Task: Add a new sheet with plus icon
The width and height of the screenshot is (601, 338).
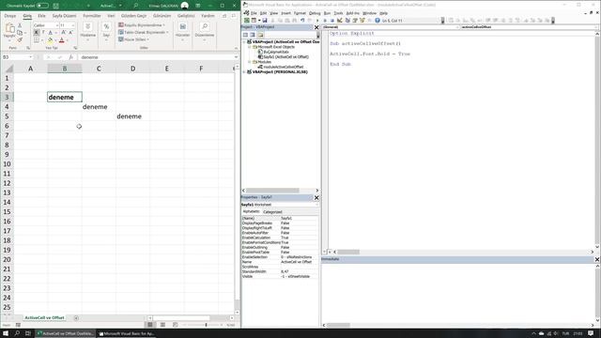Action: (76, 317)
